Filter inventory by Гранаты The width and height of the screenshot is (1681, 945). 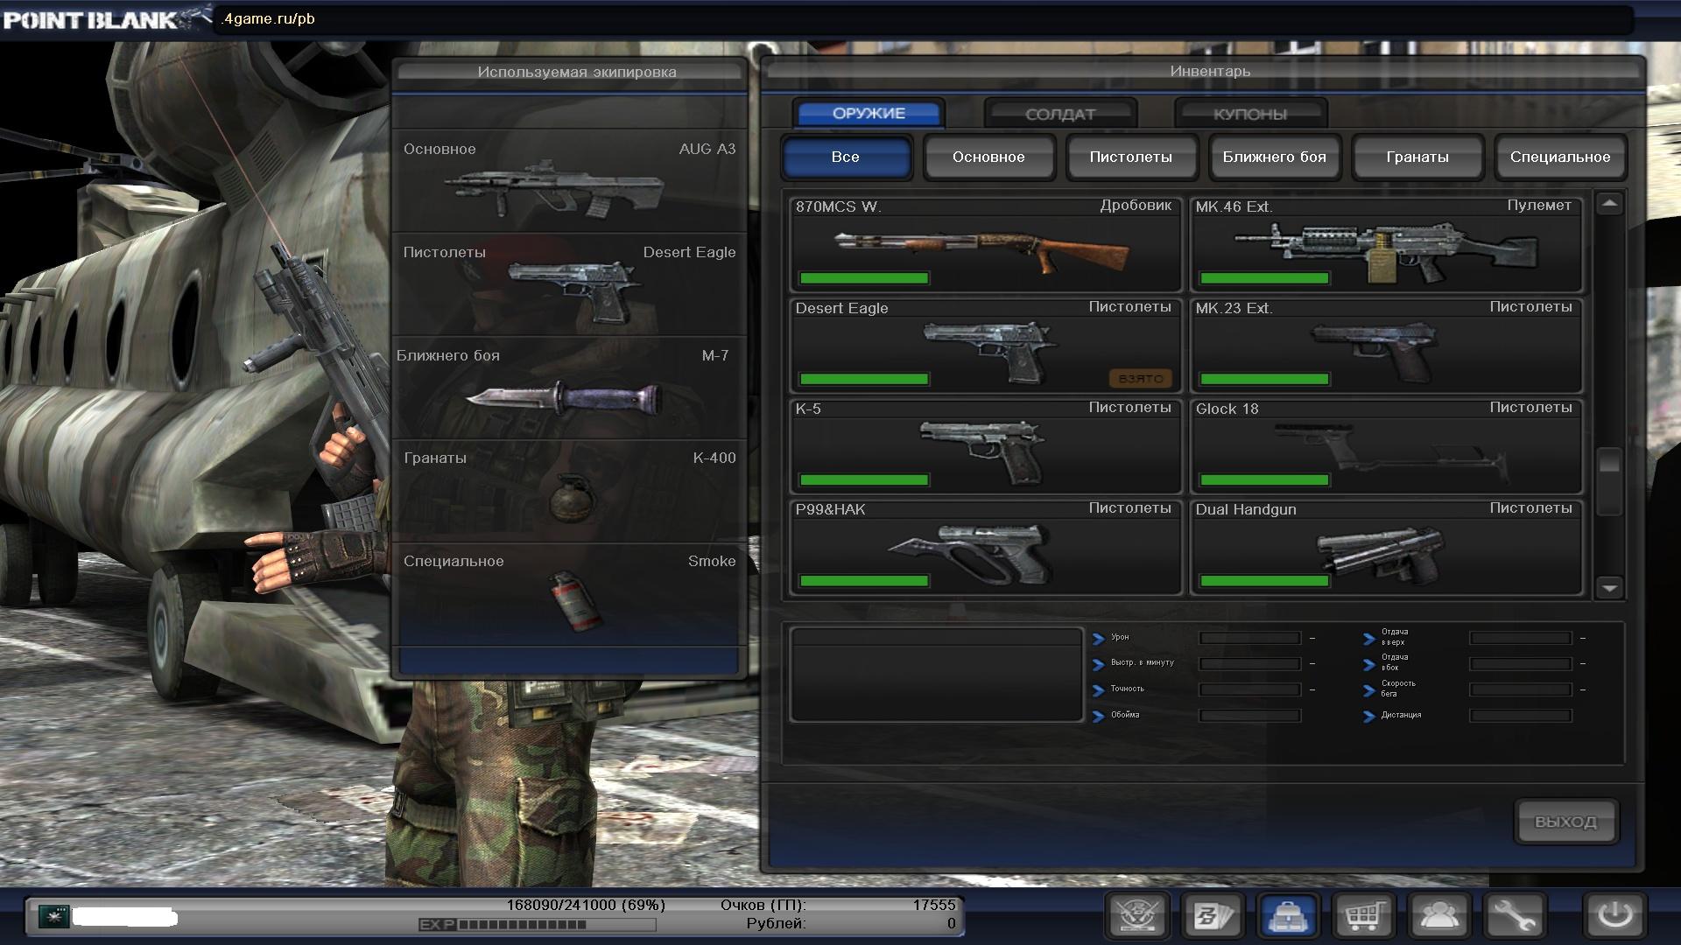point(1417,157)
